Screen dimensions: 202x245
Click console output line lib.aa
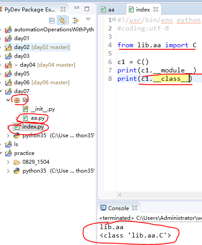coord(112,227)
